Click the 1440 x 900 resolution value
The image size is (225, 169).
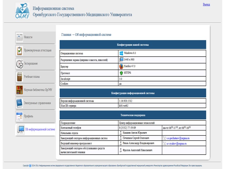pyautogui.click(x=129, y=59)
